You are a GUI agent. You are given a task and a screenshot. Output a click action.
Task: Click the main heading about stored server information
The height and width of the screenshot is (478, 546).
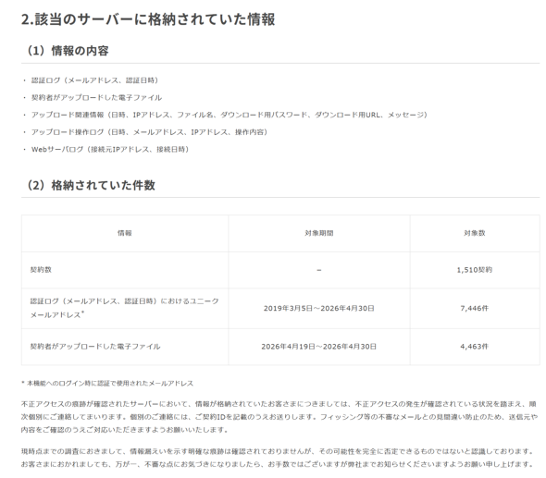[148, 19]
